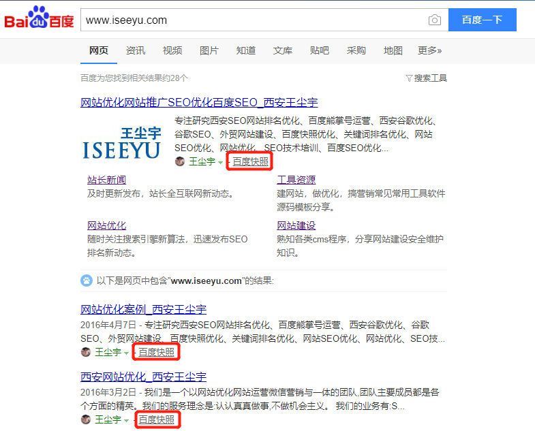This screenshot has height=431, width=535.
Task: Open the 更多» menu
Action: (429, 50)
